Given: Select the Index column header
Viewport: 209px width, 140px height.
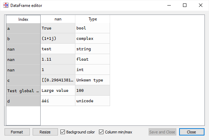Looking at the screenshot, I should pyautogui.click(x=23, y=19).
